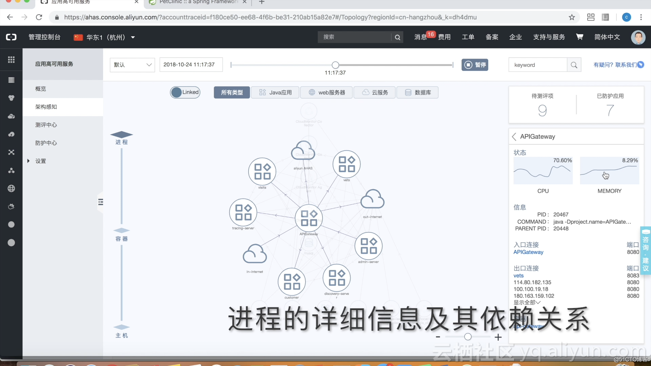Viewport: 651px width, 366px height.
Task: Click the in-internet cloud node
Action: point(255,254)
